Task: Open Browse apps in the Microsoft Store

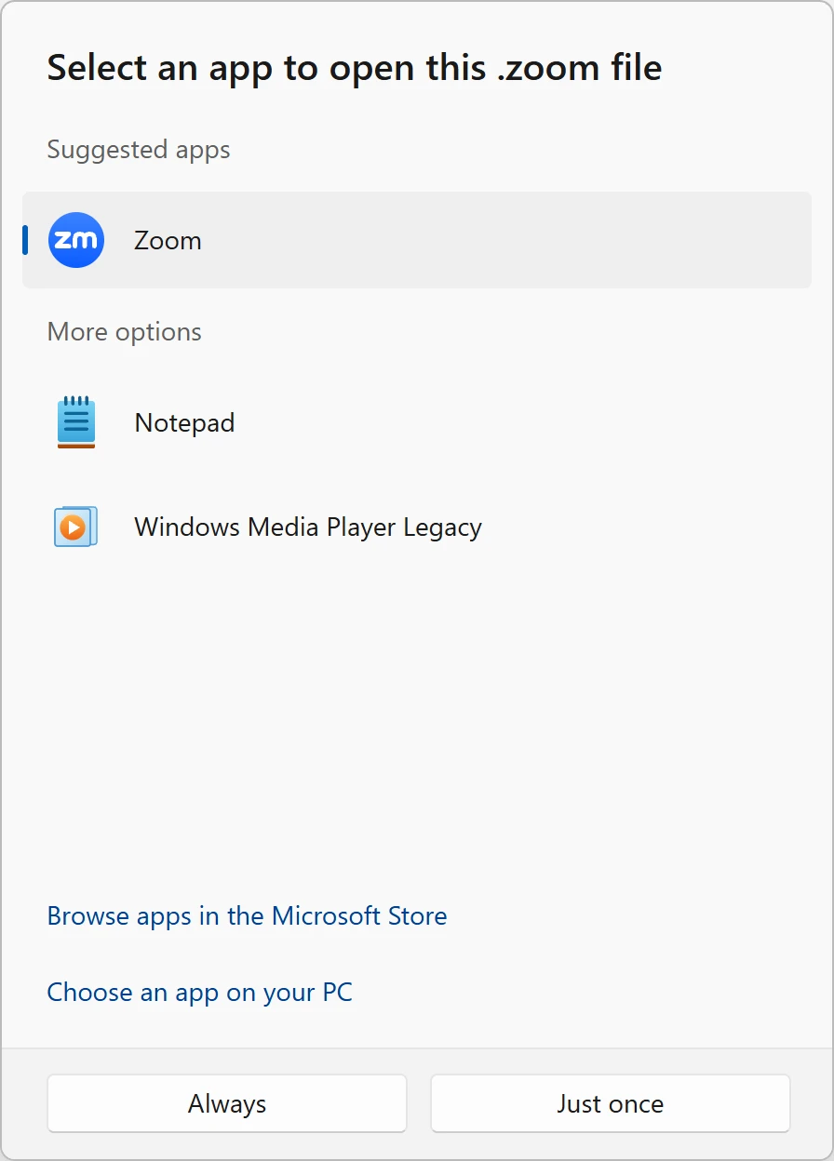Action: [247, 915]
